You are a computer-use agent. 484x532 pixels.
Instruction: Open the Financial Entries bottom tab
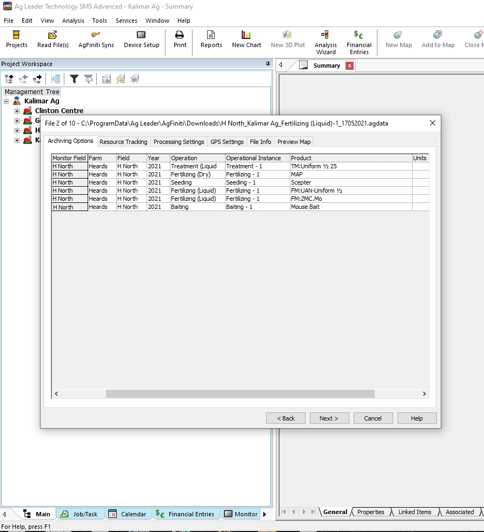[185, 514]
